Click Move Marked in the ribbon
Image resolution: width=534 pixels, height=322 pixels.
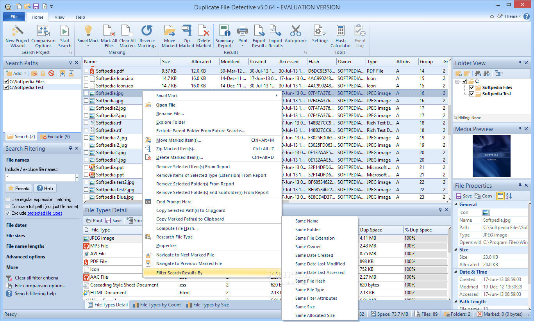point(170,36)
